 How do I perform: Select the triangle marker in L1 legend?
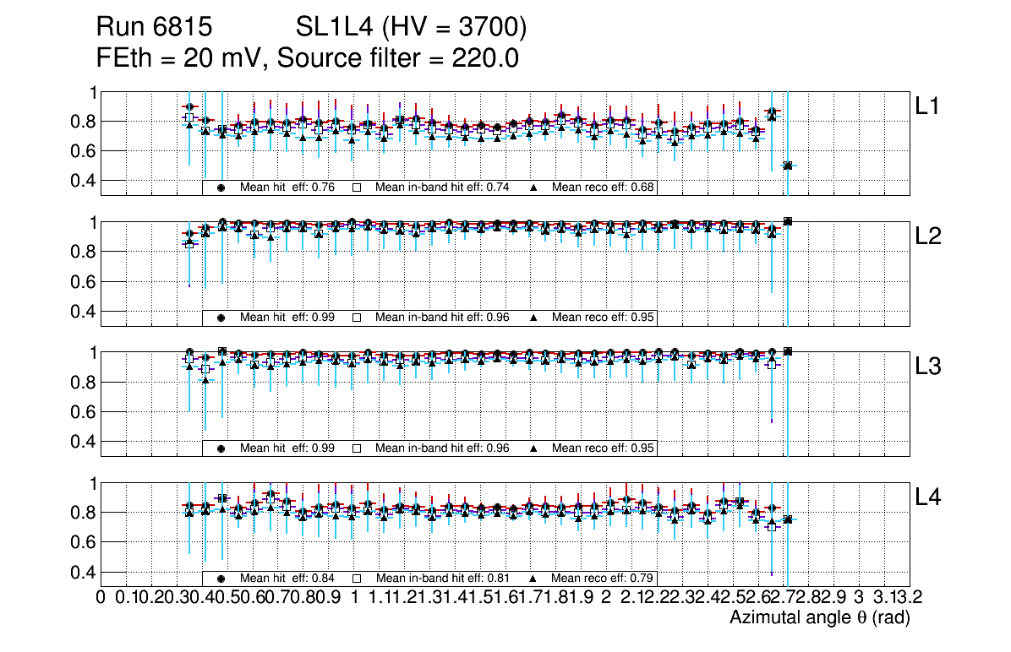click(533, 187)
